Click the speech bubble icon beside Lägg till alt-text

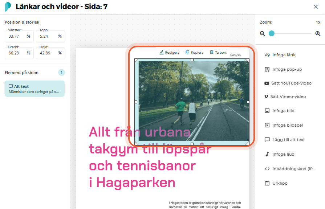tap(267, 140)
